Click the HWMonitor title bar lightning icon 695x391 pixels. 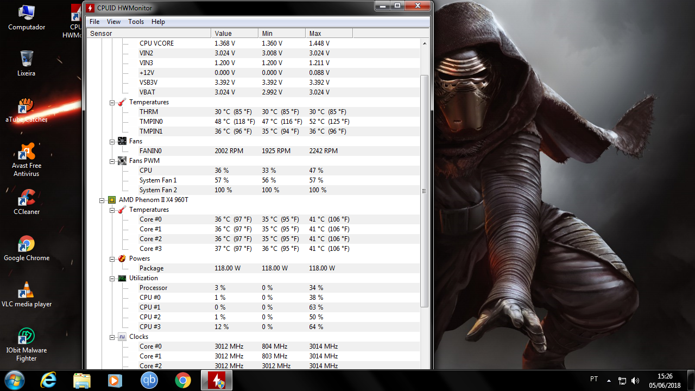pos(90,8)
